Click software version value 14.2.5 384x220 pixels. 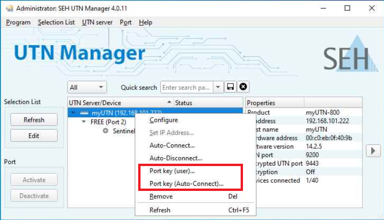313,146
